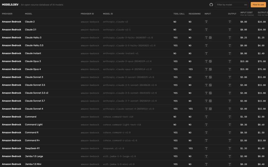
Task: Click the NO tool call value for Claude 2
Action: 175,22
